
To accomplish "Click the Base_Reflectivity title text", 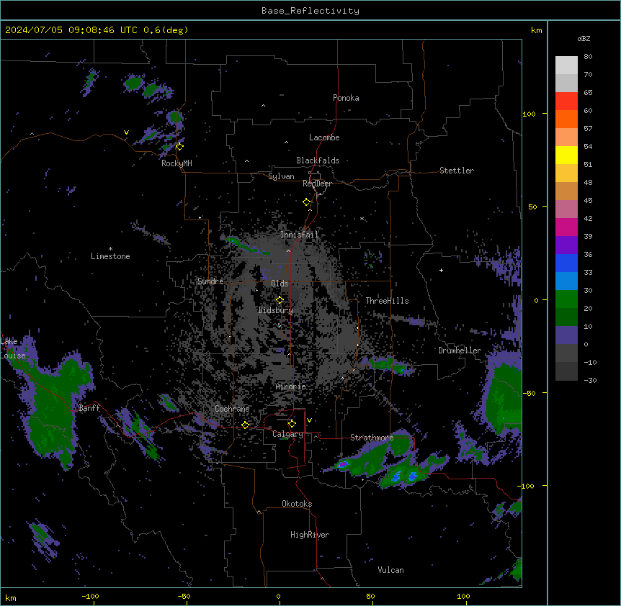I will (310, 11).
